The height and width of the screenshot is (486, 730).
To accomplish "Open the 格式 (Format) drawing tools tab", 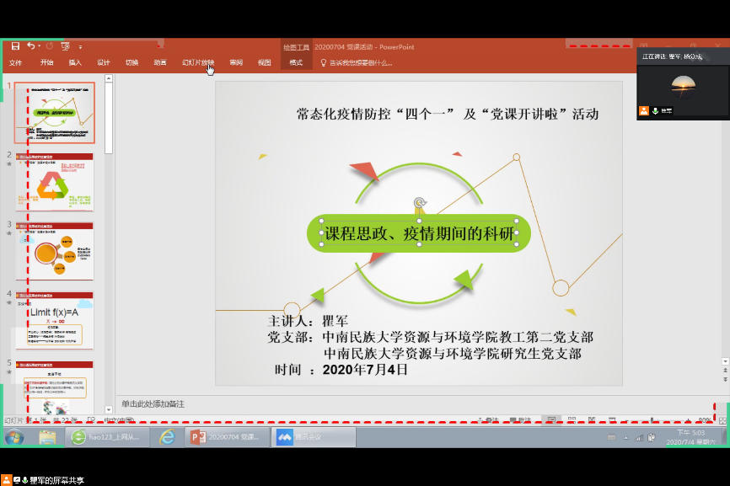I will (x=296, y=62).
